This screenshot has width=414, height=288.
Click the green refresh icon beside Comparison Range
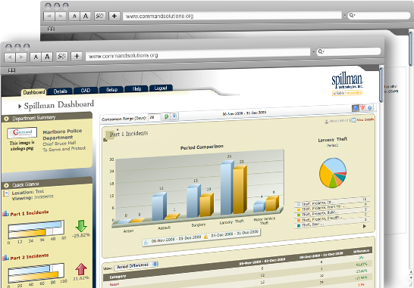(x=166, y=116)
